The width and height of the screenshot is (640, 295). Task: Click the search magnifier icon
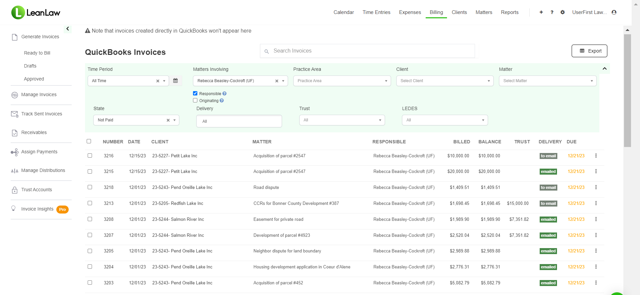point(267,51)
